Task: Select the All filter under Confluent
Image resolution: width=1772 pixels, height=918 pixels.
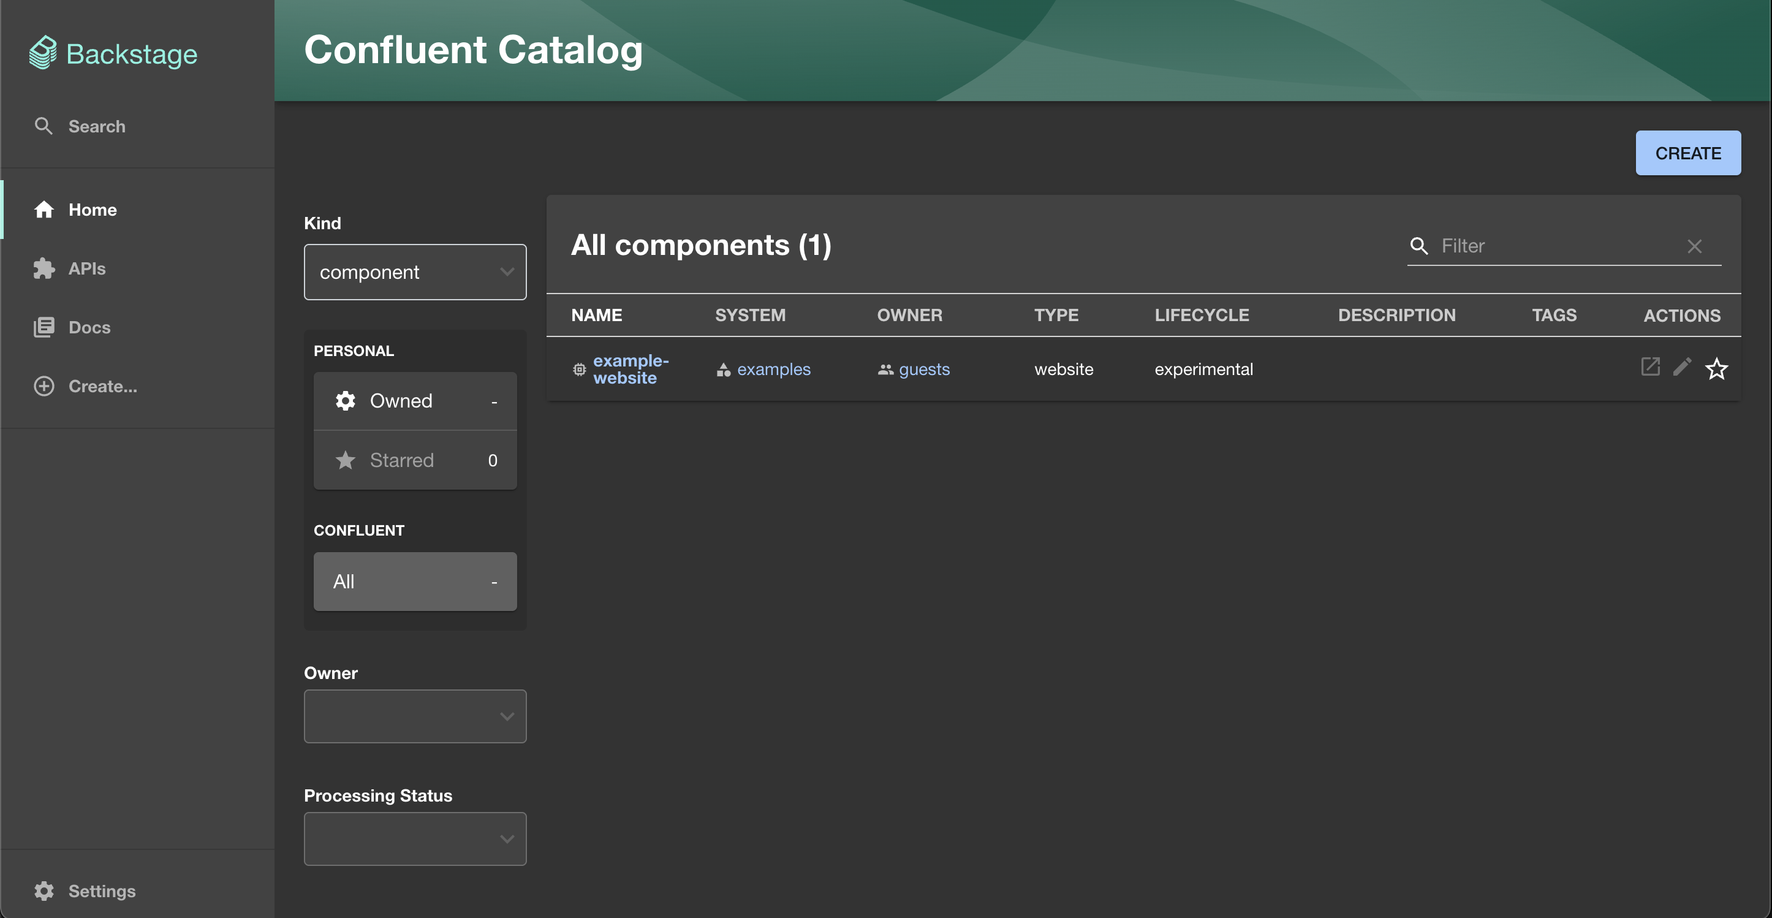Action: pos(415,582)
